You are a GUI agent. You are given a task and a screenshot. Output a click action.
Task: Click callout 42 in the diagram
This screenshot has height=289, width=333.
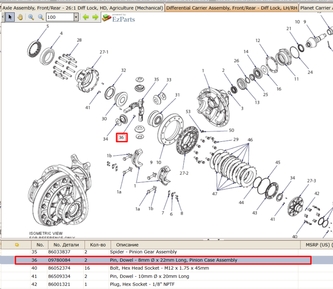(317, 193)
